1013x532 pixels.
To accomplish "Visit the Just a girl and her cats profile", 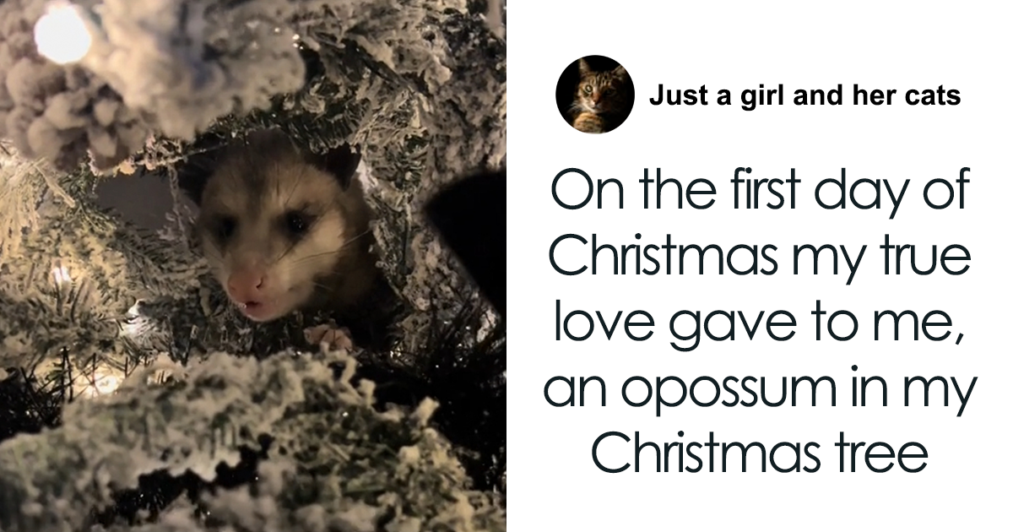I will click(x=804, y=95).
